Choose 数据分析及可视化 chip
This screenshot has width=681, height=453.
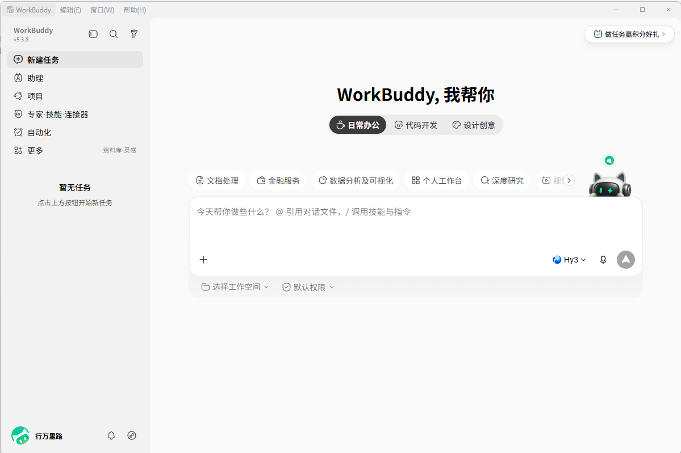pyautogui.click(x=356, y=180)
